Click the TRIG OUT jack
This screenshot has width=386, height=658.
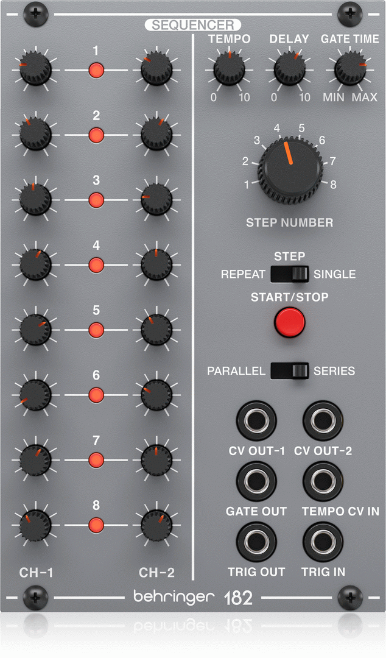point(256,542)
